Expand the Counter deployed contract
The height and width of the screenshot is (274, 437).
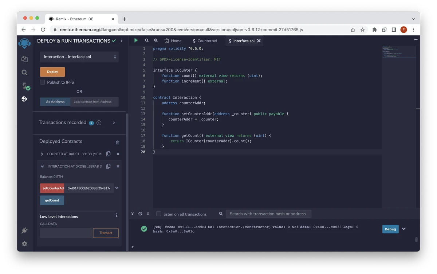(42, 154)
